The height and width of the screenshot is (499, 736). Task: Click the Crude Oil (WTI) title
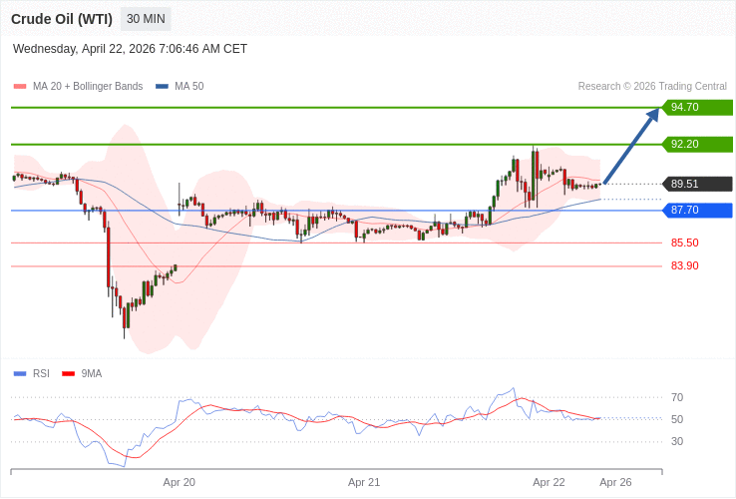(62, 19)
